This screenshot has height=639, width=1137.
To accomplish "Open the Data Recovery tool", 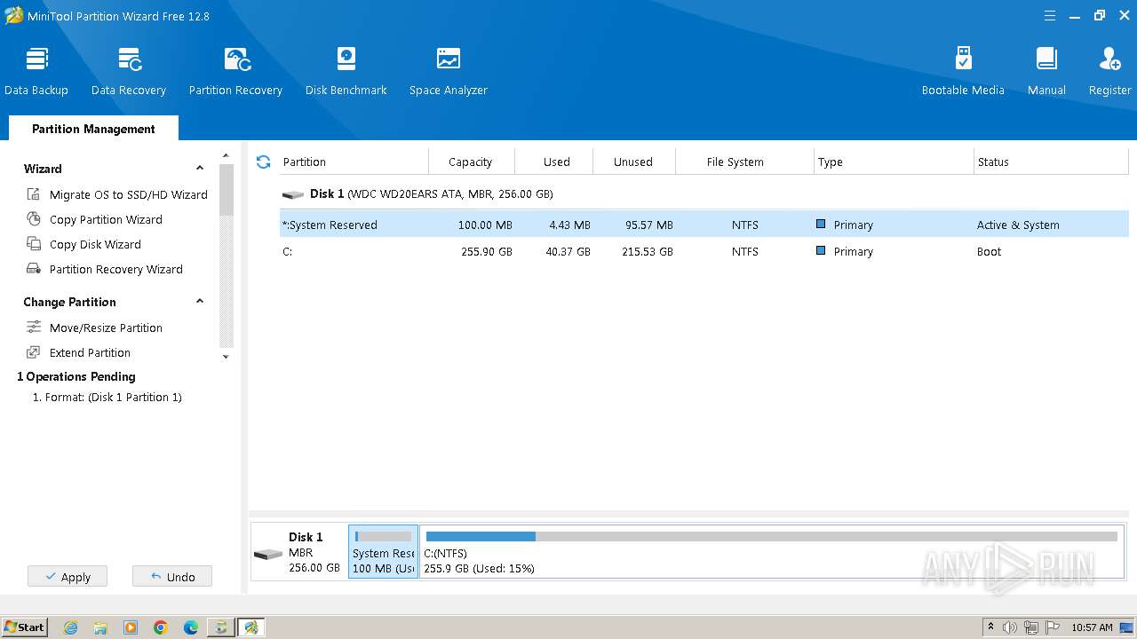I will coord(129,71).
